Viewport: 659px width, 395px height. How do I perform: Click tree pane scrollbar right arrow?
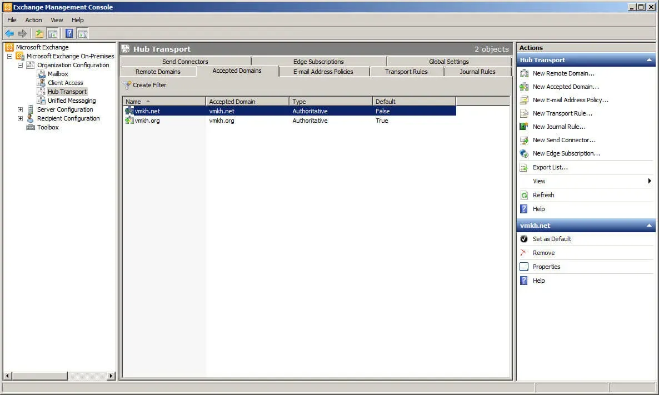(111, 376)
